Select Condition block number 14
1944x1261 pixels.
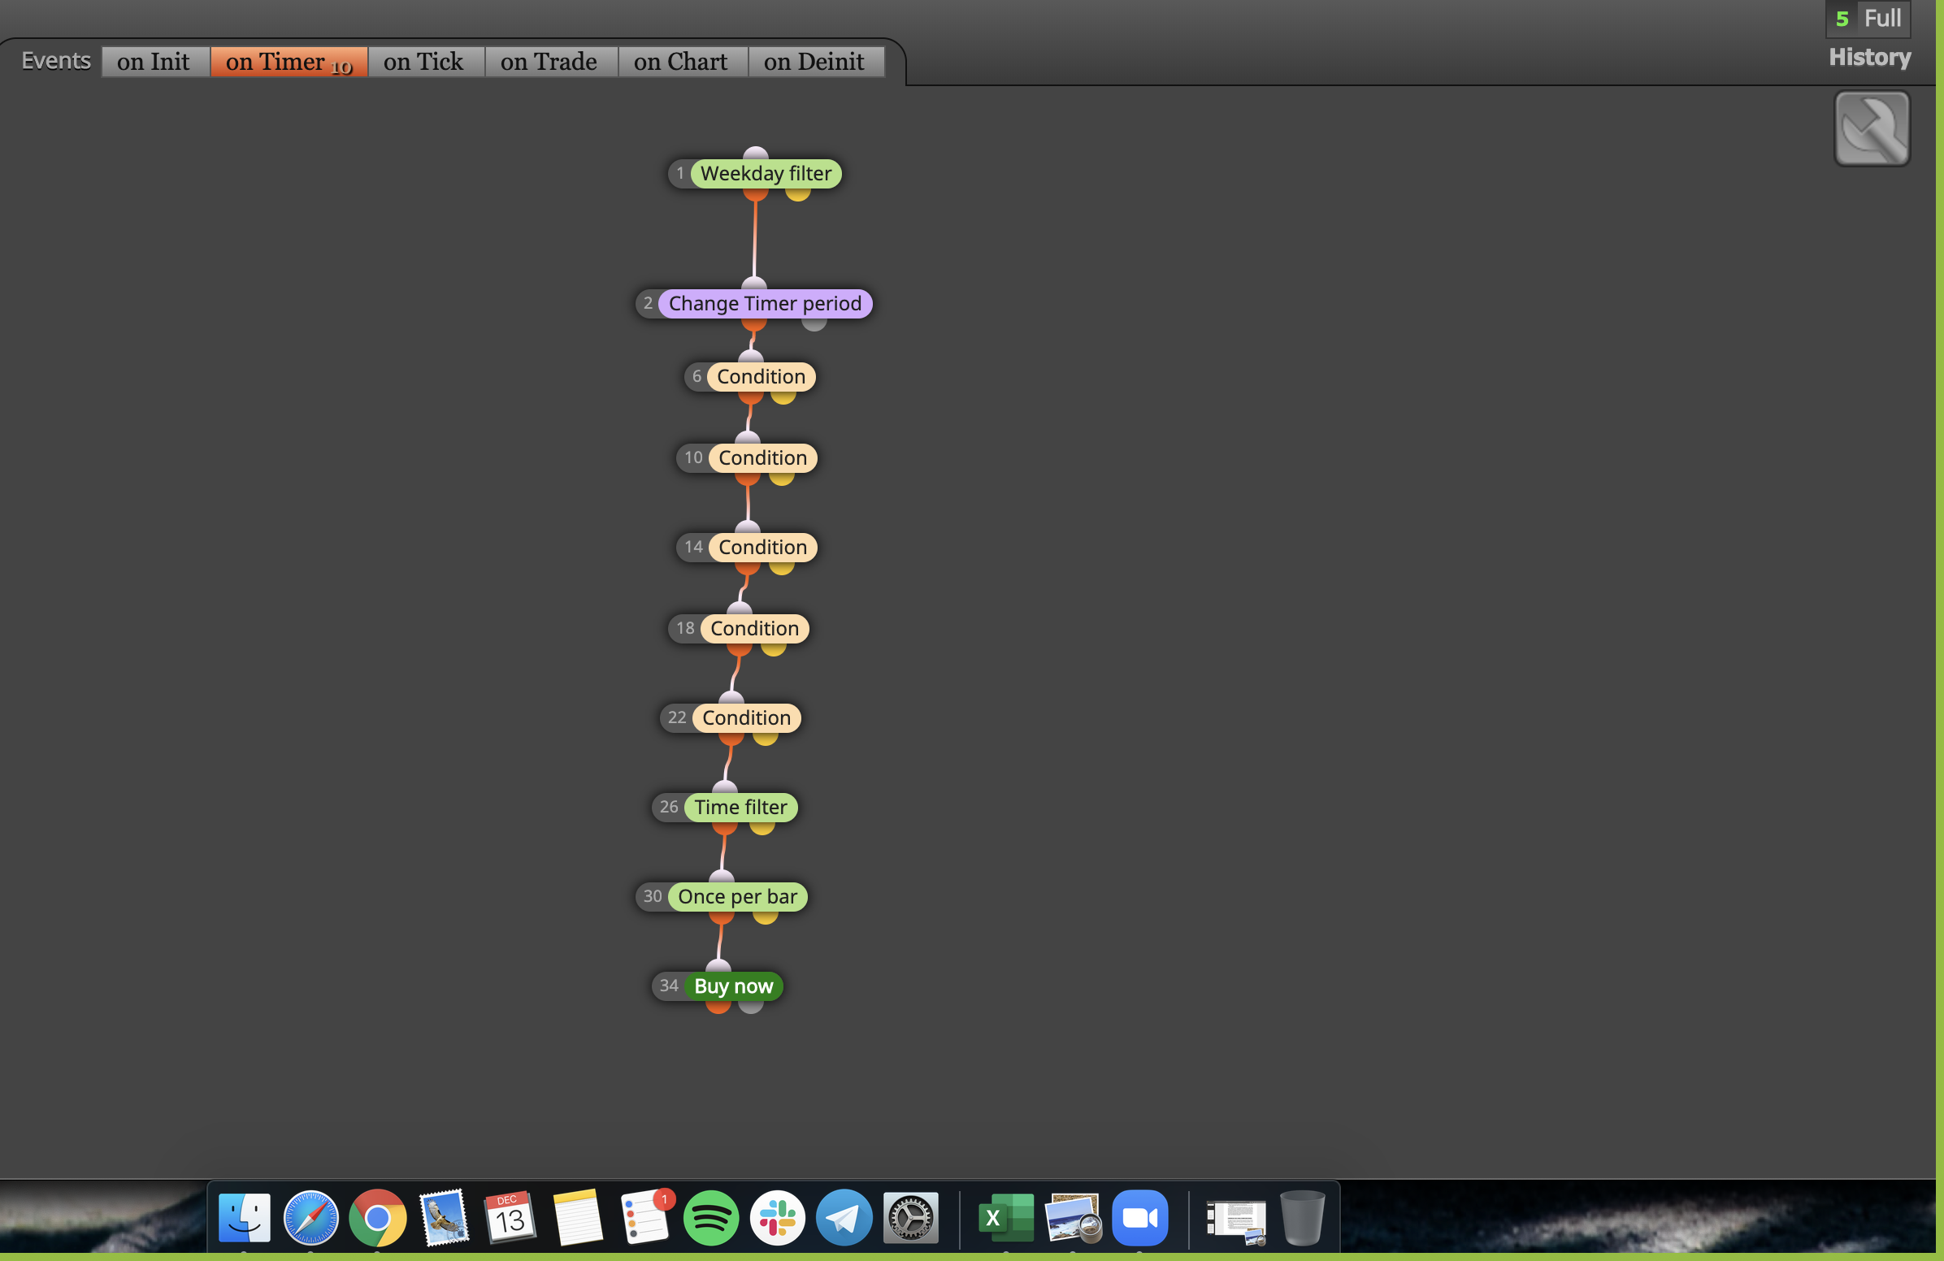pyautogui.click(x=762, y=547)
